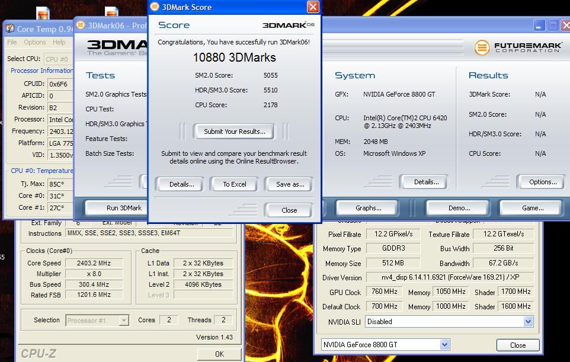Click the "NVIDIA GeForce 8800 GT" GFX text
This screenshot has height=362, width=570.
click(x=399, y=94)
